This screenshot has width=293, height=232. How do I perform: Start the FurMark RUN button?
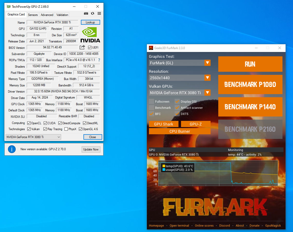250,64
